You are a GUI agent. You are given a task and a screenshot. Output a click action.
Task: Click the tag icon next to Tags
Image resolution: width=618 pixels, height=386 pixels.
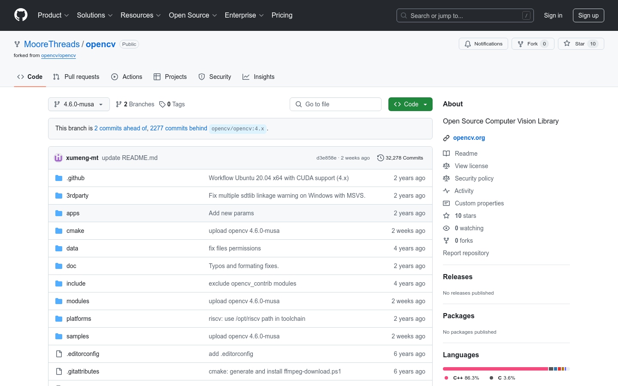162,104
